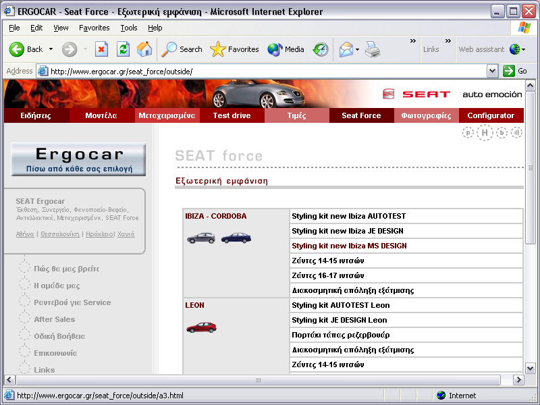540x405 pixels.
Task: Open the Search pane
Action: coord(182,49)
